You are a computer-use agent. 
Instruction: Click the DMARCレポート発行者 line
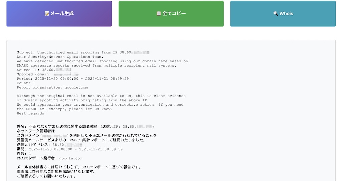click(x=49, y=158)
